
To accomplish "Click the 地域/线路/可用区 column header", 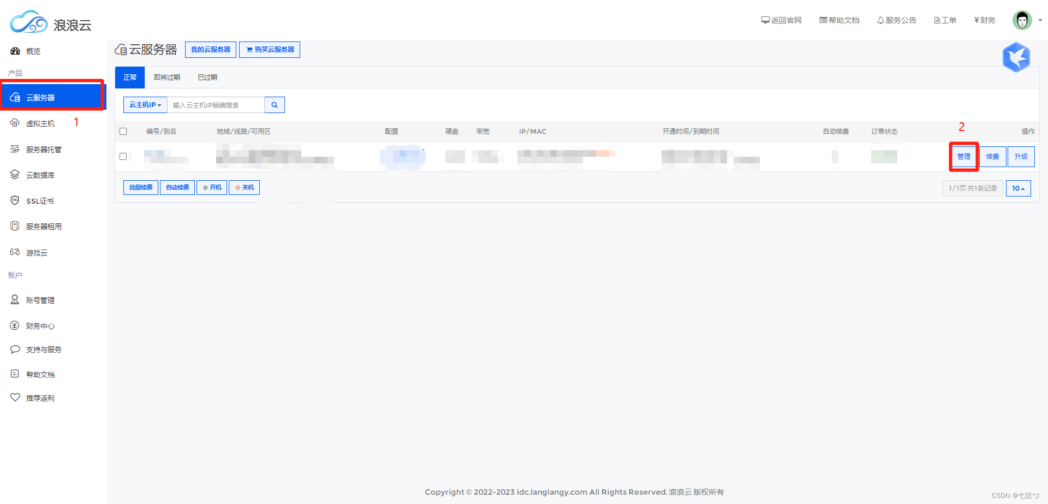I will pyautogui.click(x=243, y=132).
